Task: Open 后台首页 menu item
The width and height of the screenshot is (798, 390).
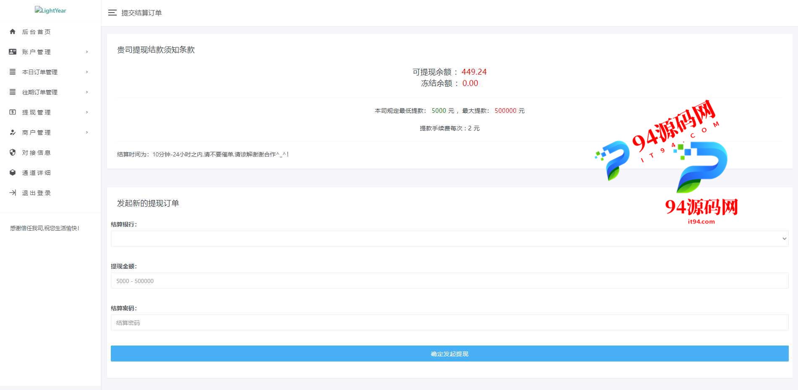Action: click(50, 31)
